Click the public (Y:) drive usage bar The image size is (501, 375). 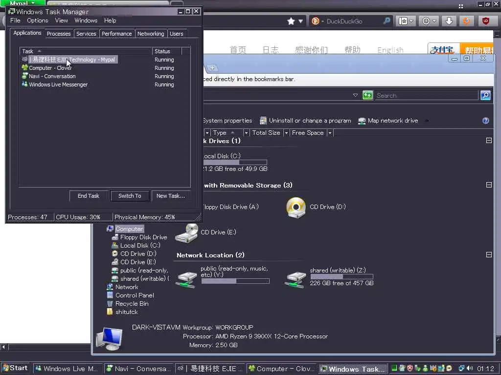coord(235,281)
